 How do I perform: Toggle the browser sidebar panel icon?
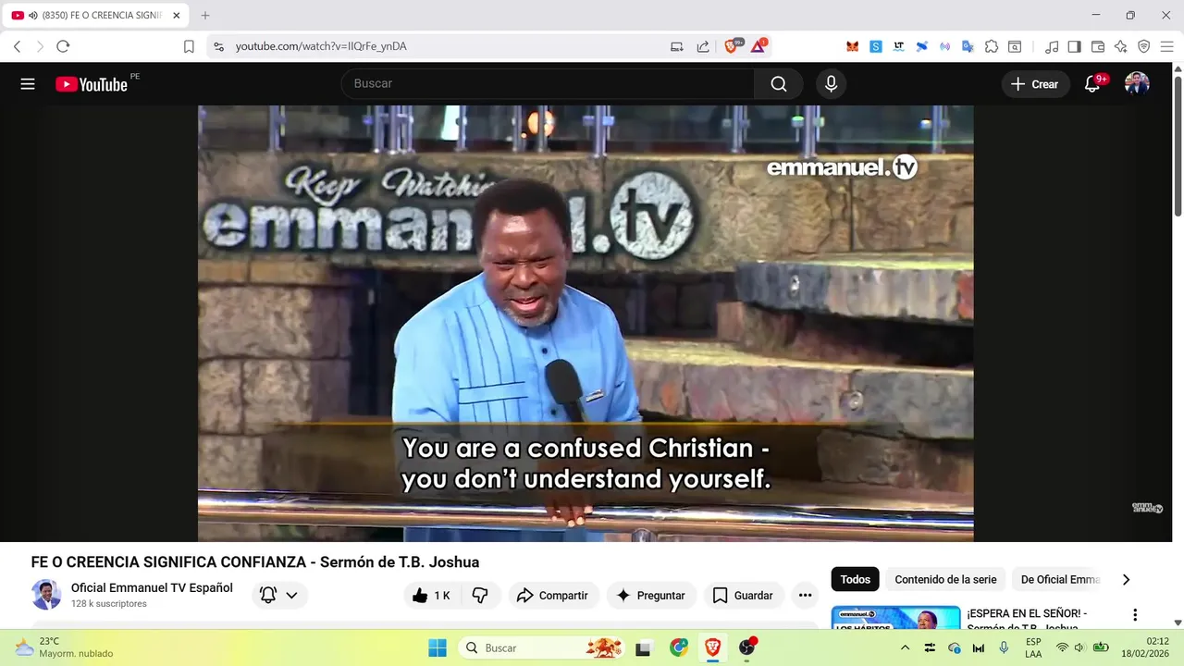click(x=1074, y=46)
